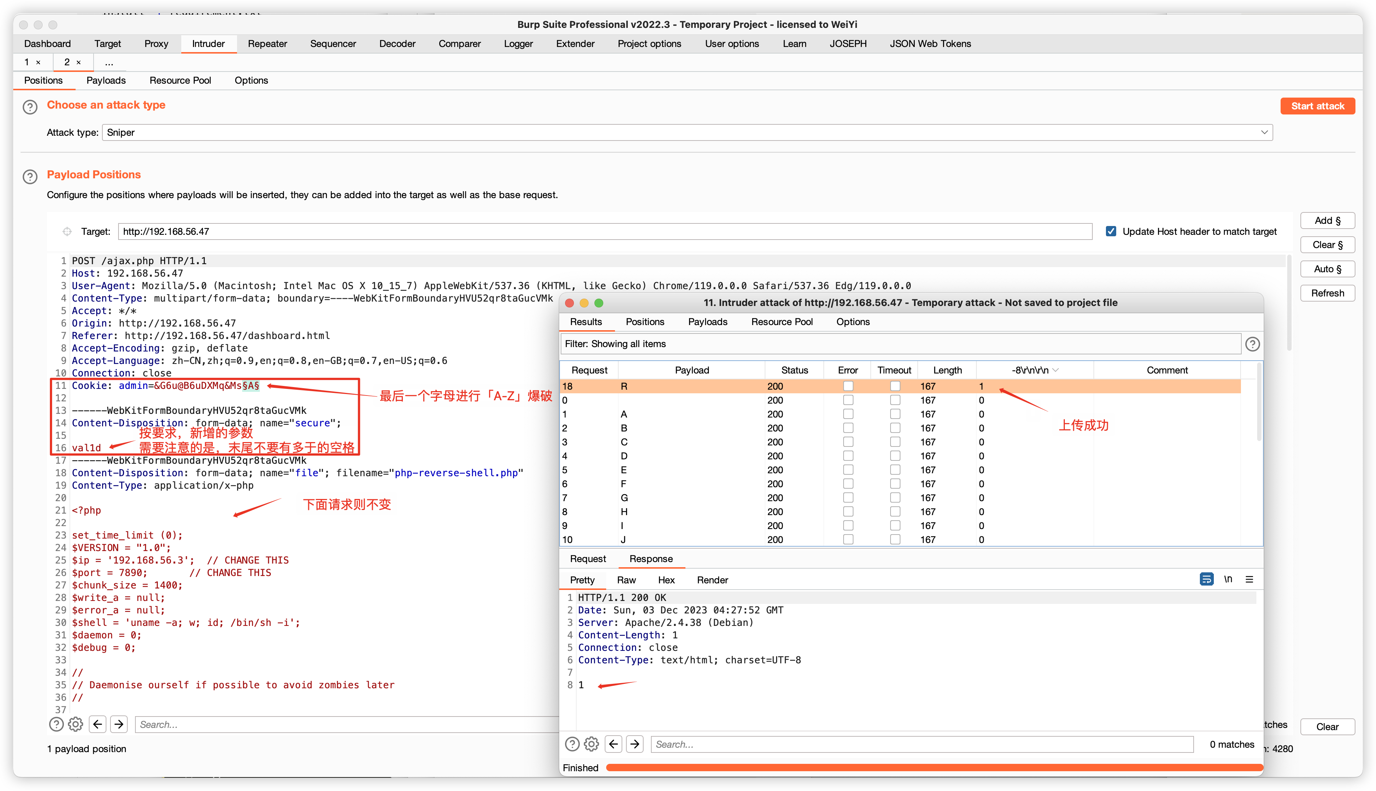Open settings gear in attack window search bar

tap(591, 744)
